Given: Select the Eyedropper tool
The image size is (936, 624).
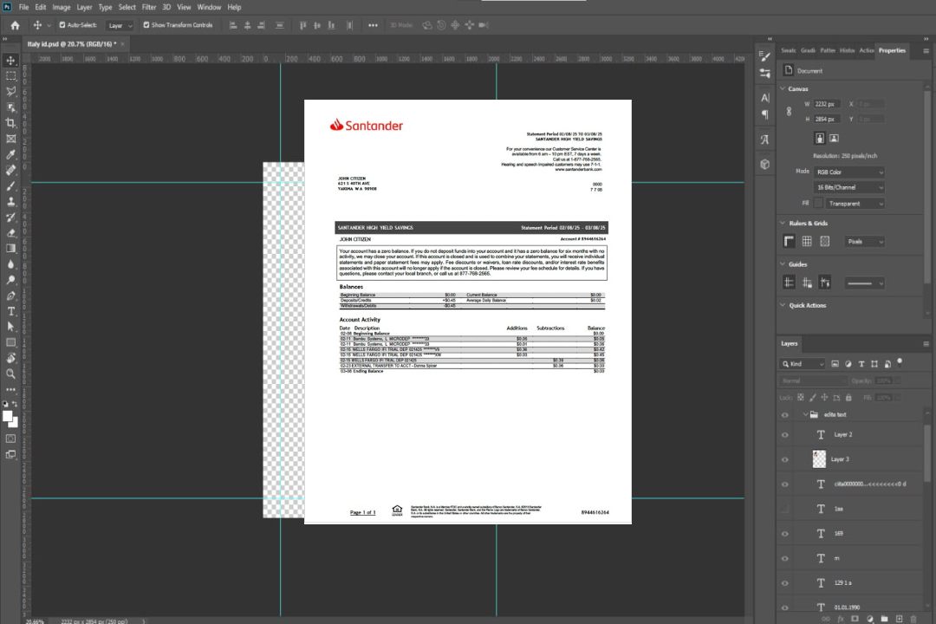Looking at the screenshot, I should (x=10, y=154).
